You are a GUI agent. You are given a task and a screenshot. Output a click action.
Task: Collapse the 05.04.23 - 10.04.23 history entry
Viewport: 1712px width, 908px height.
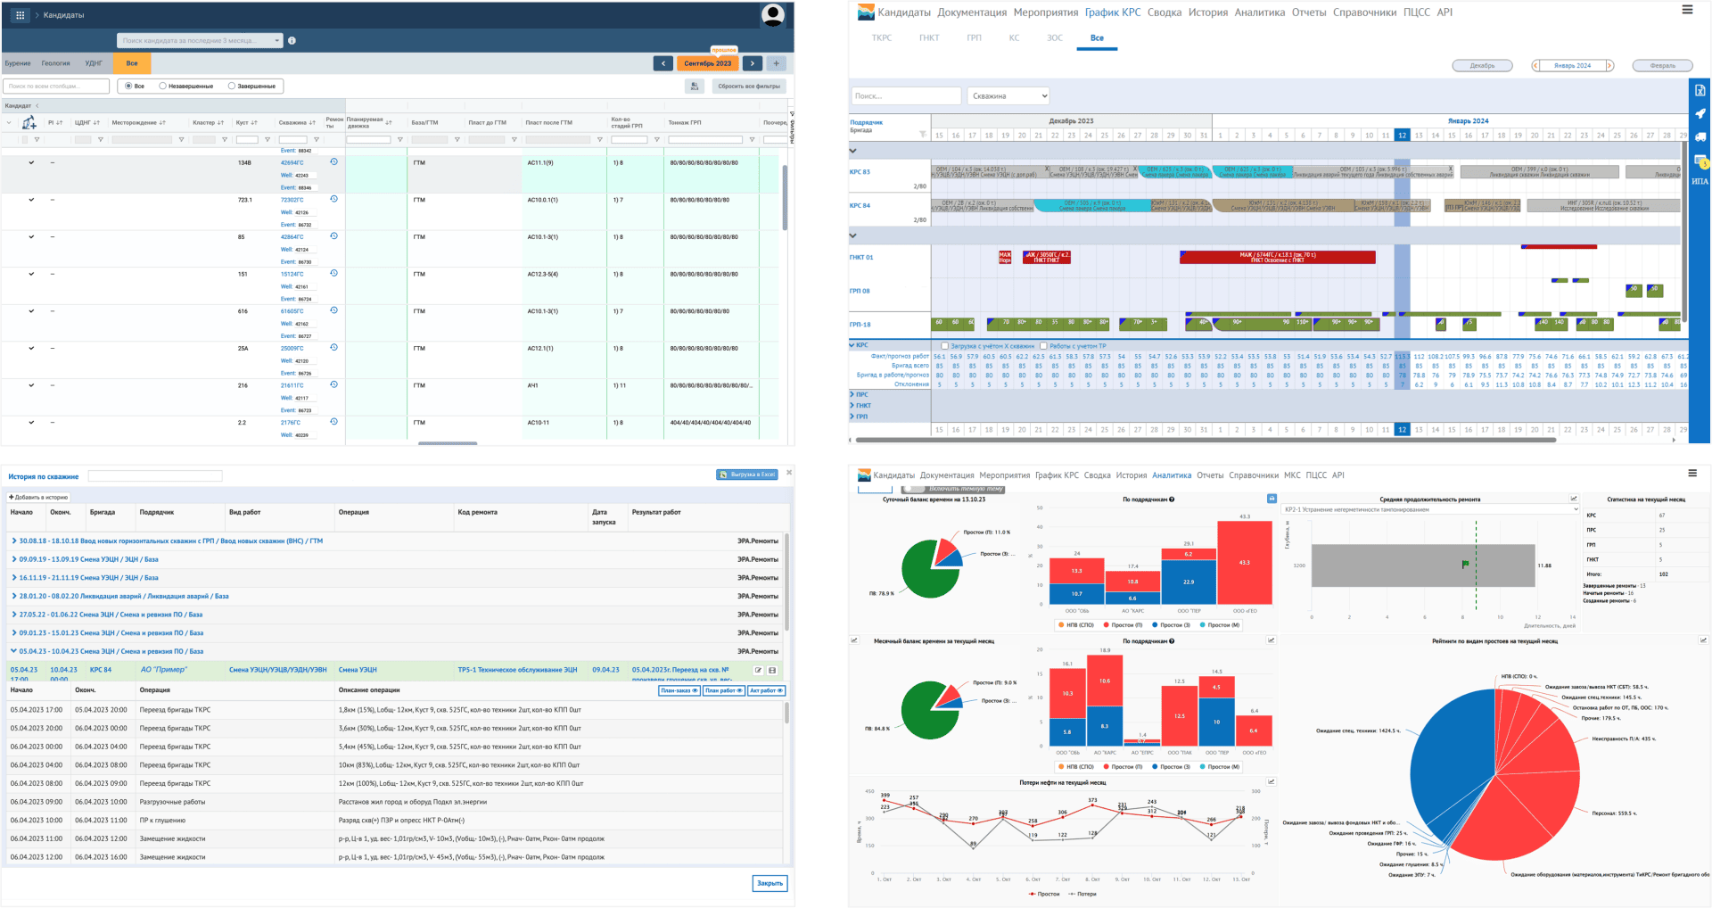(14, 651)
